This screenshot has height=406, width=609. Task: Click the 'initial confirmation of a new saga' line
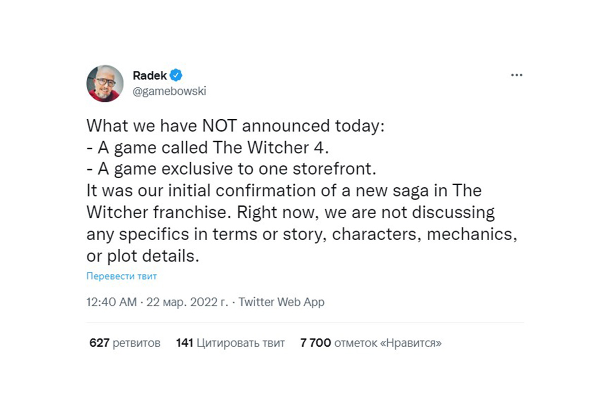pos(283,191)
